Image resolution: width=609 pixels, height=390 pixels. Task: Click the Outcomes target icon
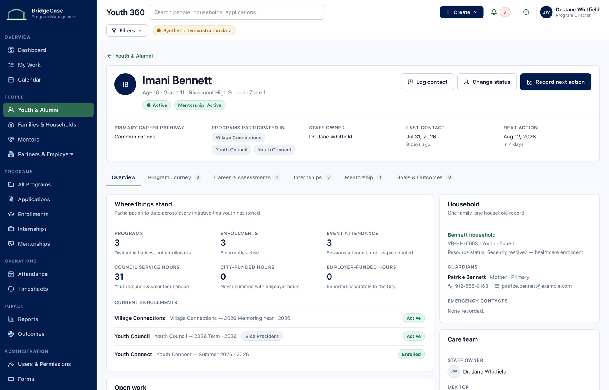(x=11, y=334)
